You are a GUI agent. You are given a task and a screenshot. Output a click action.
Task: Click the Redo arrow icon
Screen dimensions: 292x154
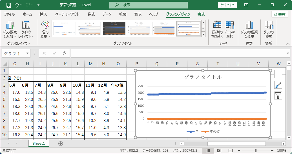pyautogui.click(x=28, y=5)
